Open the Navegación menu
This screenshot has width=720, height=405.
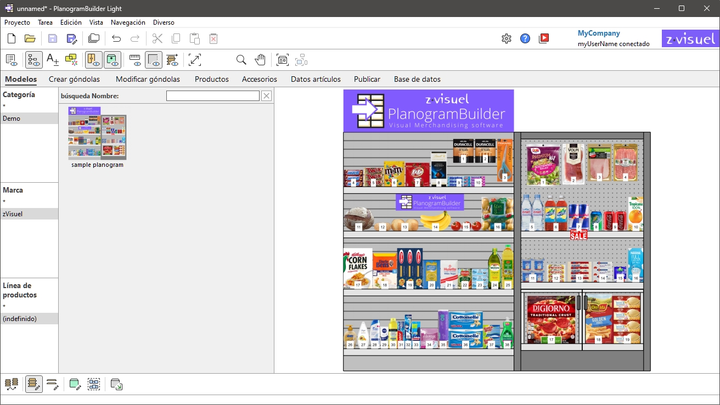(x=128, y=22)
